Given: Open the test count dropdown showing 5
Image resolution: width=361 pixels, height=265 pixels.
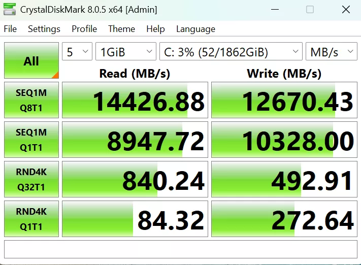Looking at the screenshot, I should pyautogui.click(x=77, y=51).
